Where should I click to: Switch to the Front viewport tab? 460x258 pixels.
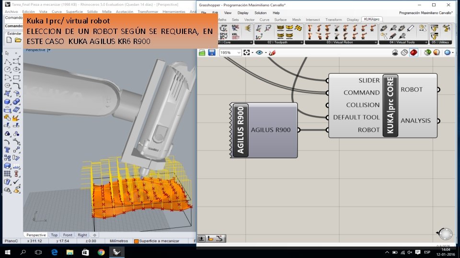[x=68, y=235]
